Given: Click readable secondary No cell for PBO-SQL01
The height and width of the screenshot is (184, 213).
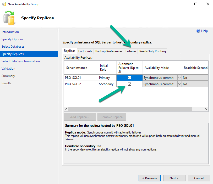Looking at the screenshot, I should pos(195,78).
